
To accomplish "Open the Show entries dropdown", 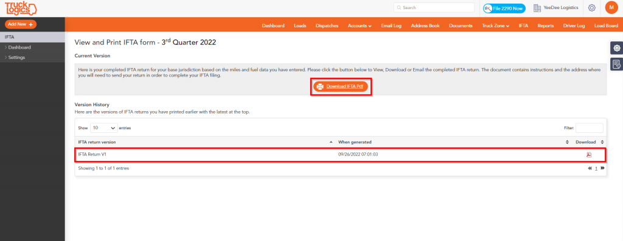I will coord(103,128).
